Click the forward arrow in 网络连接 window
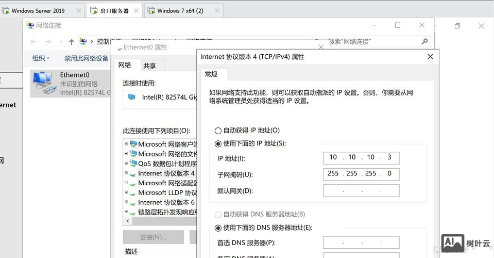Screen dimensions: 494x258 coord(48,42)
